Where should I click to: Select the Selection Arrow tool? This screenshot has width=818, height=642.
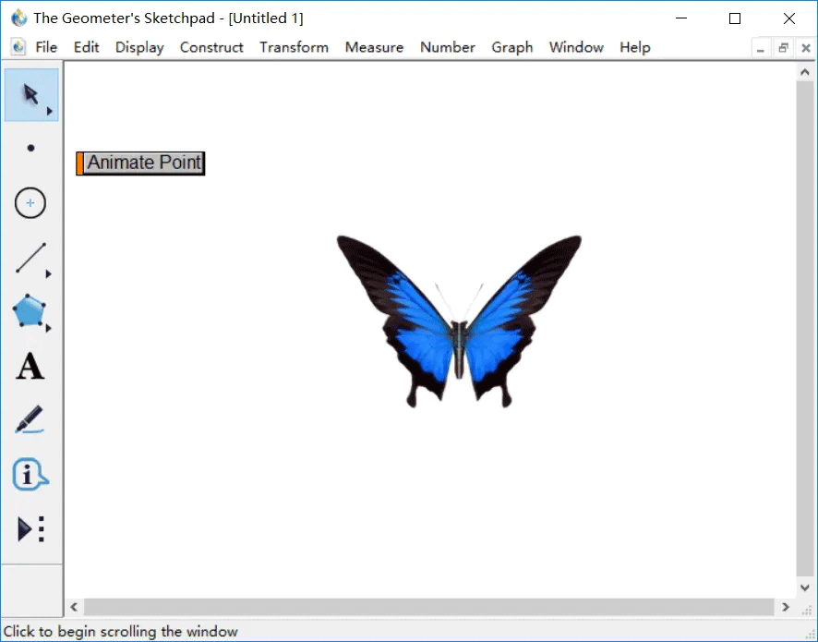coord(31,95)
